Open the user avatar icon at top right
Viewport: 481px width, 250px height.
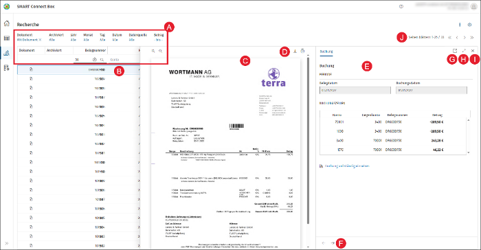pyautogui.click(x=473, y=6)
